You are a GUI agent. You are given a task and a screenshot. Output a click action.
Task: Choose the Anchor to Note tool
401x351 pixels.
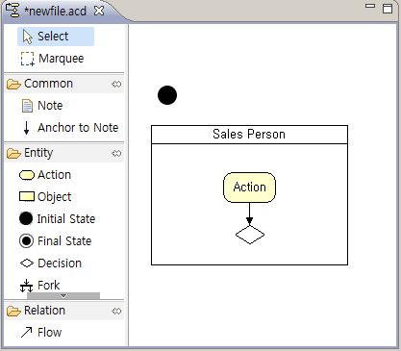click(x=70, y=128)
